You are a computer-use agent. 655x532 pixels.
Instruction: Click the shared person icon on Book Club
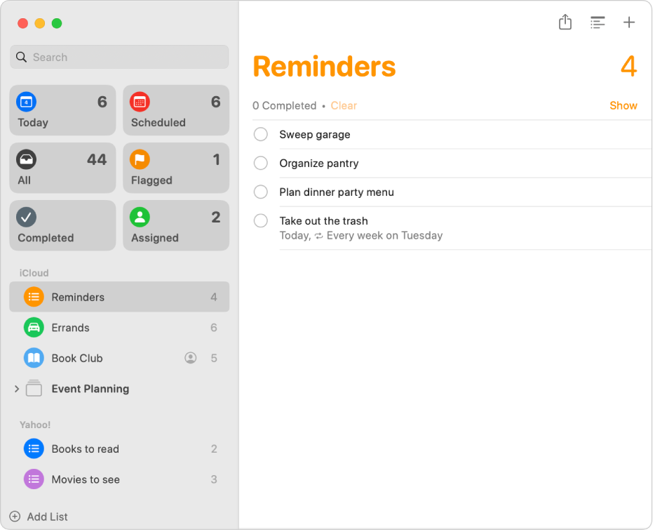(190, 358)
